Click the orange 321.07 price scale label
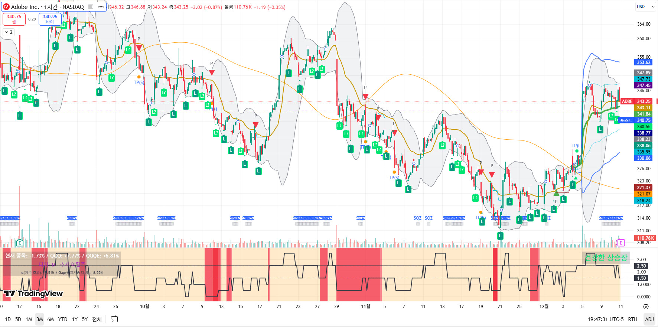 [644, 194]
